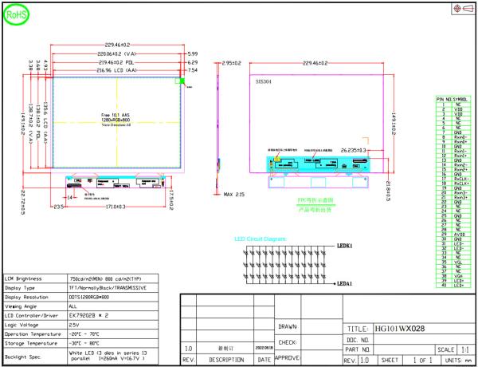Select the '219.46±0.2 POL' dimension
The image size is (478, 367).
[116, 62]
